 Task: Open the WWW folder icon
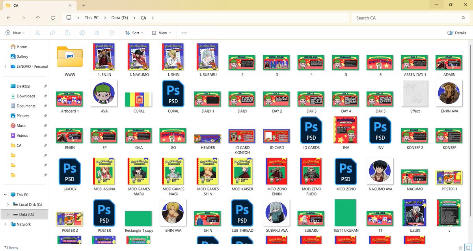[x=70, y=57]
